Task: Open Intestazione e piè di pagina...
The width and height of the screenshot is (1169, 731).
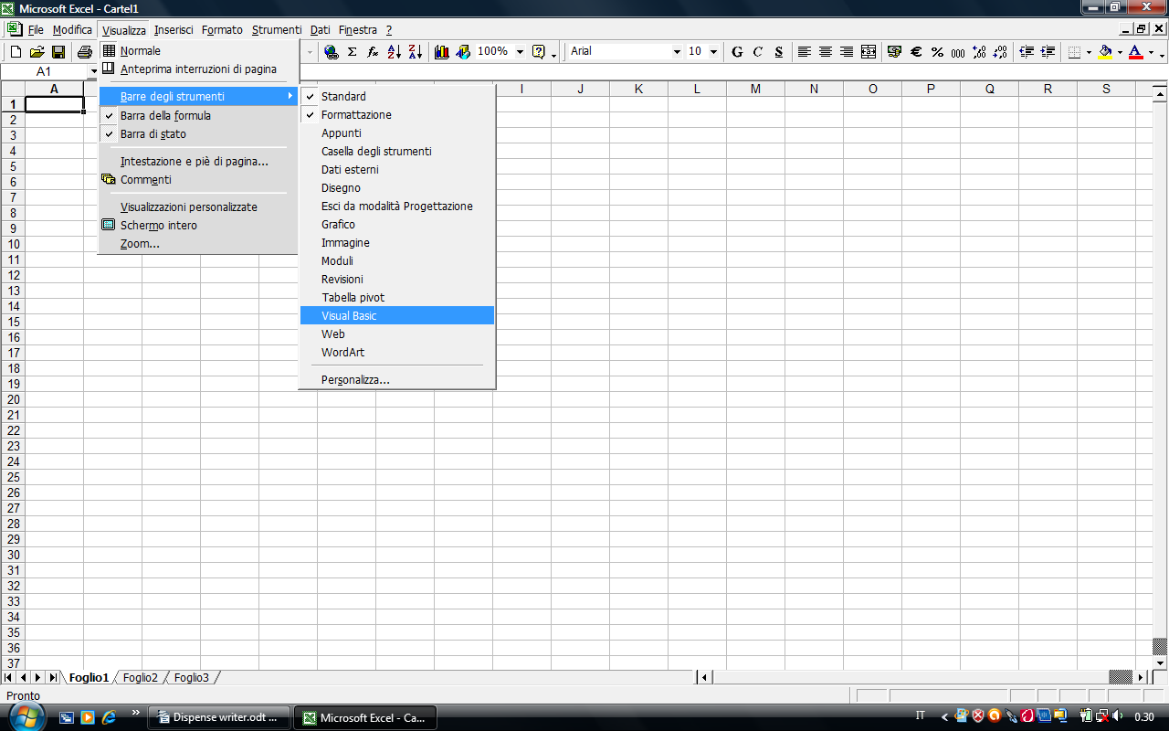Action: click(x=198, y=162)
